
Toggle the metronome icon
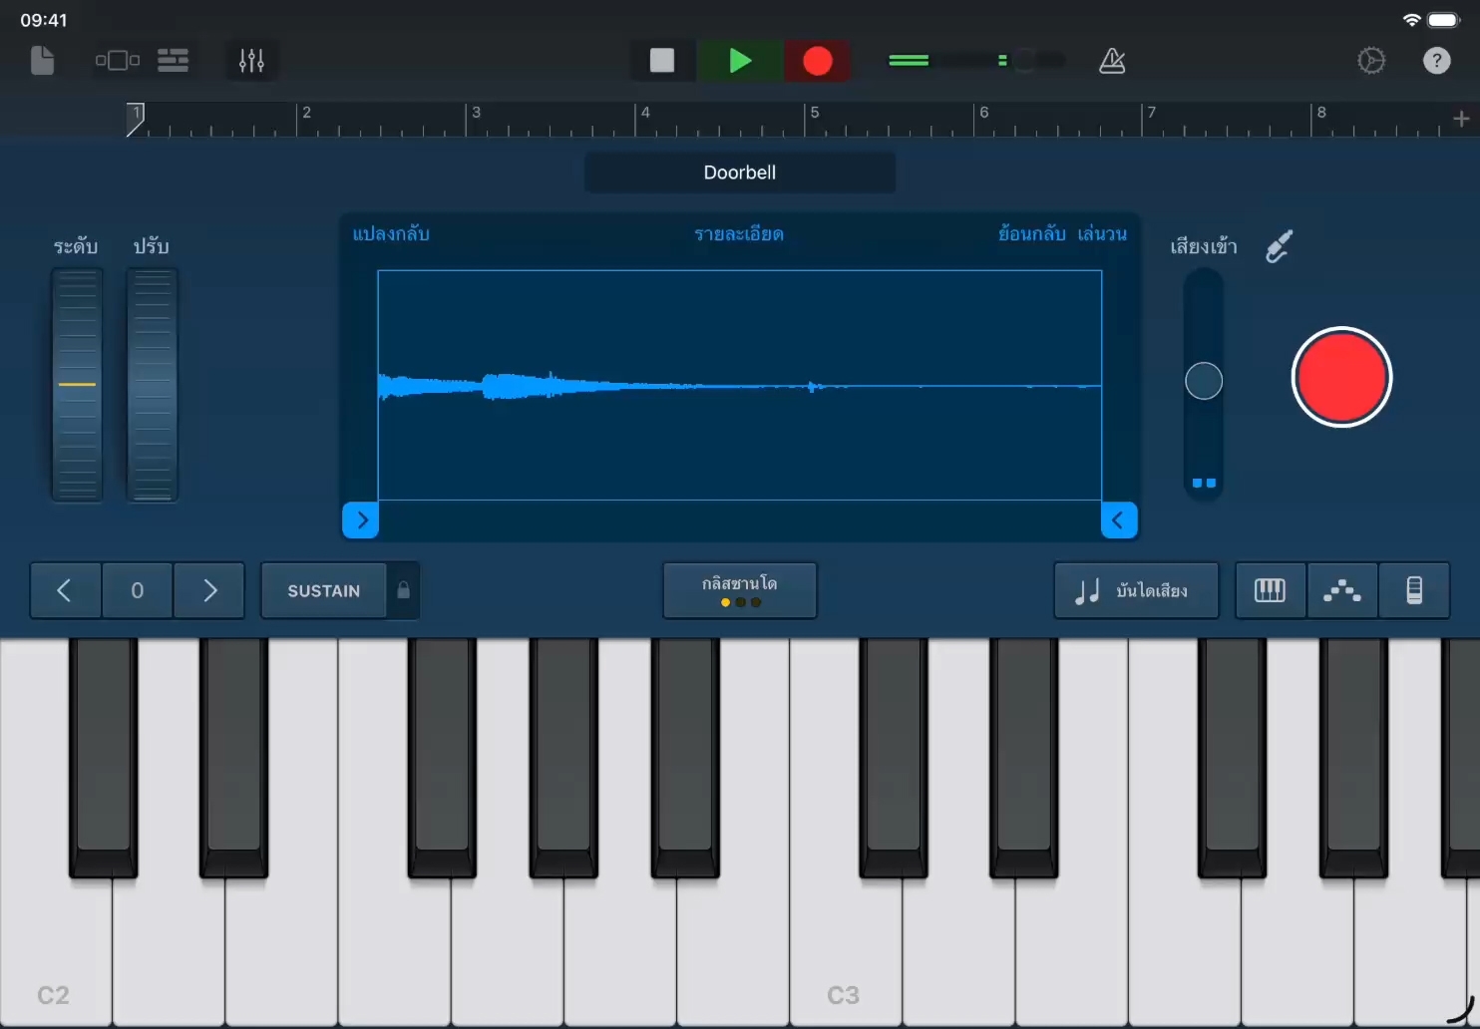(x=1112, y=61)
